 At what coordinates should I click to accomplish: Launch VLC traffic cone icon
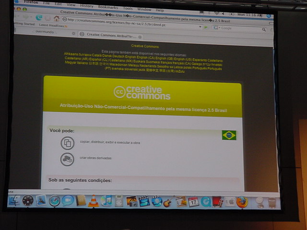94,201
